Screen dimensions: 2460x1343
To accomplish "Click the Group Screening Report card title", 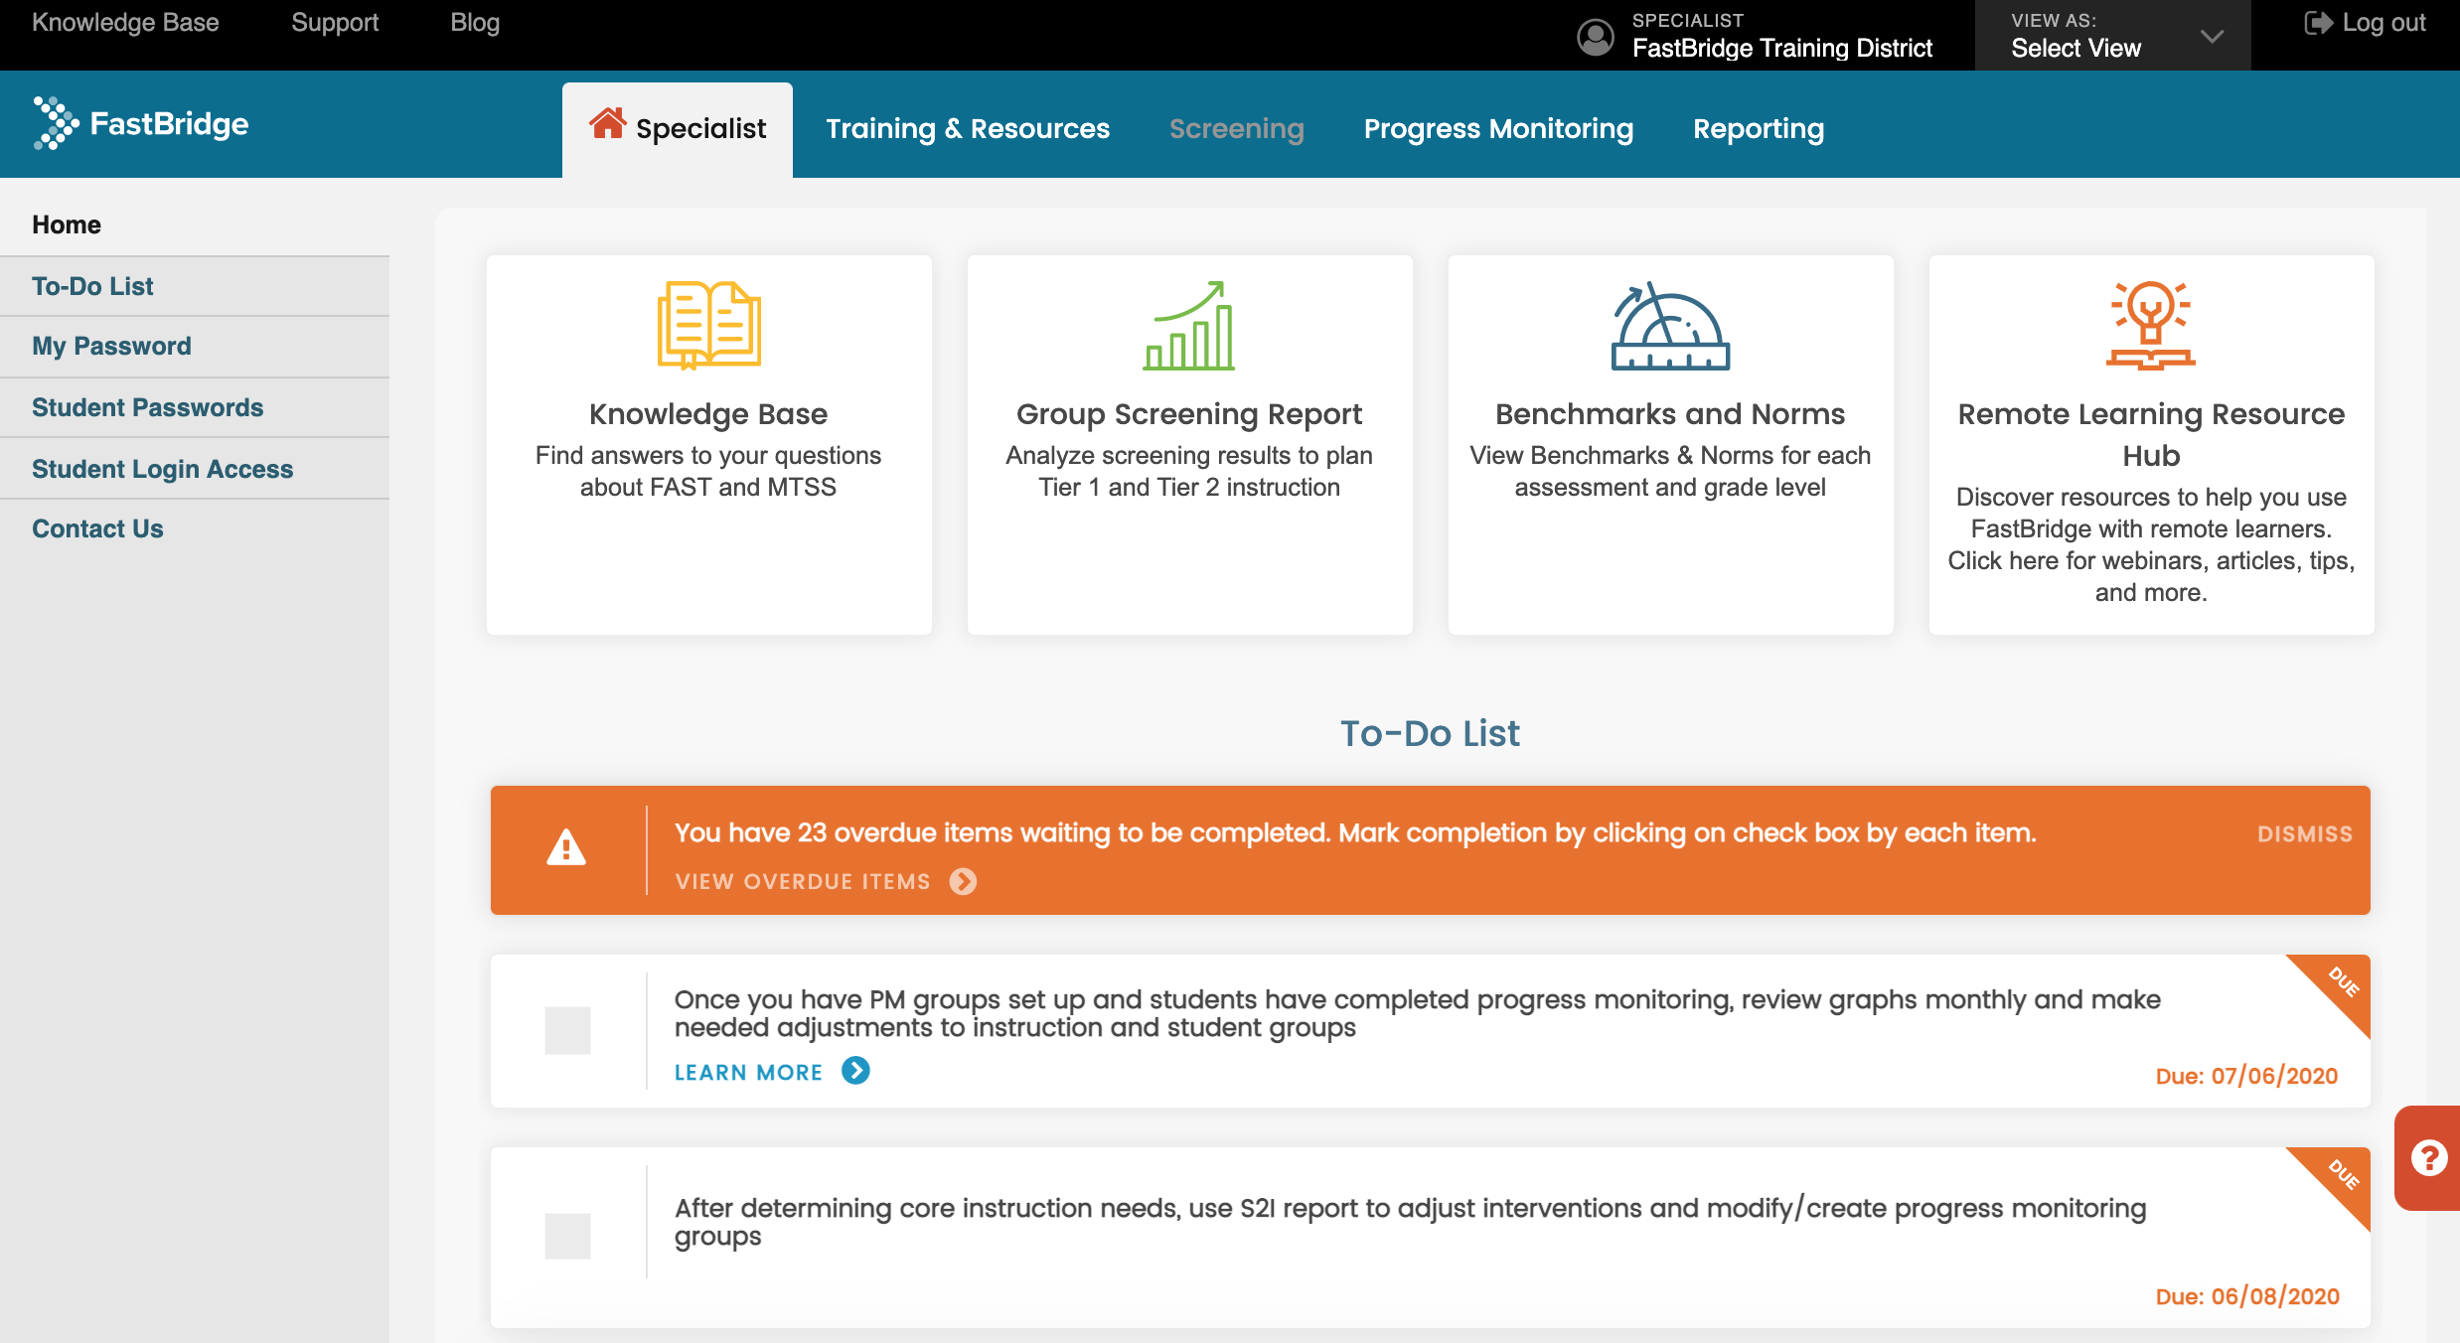I will (1189, 413).
